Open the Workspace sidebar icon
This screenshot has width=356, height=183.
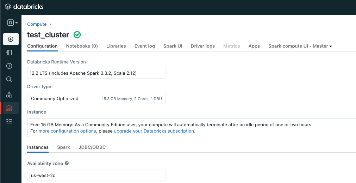tap(9, 53)
